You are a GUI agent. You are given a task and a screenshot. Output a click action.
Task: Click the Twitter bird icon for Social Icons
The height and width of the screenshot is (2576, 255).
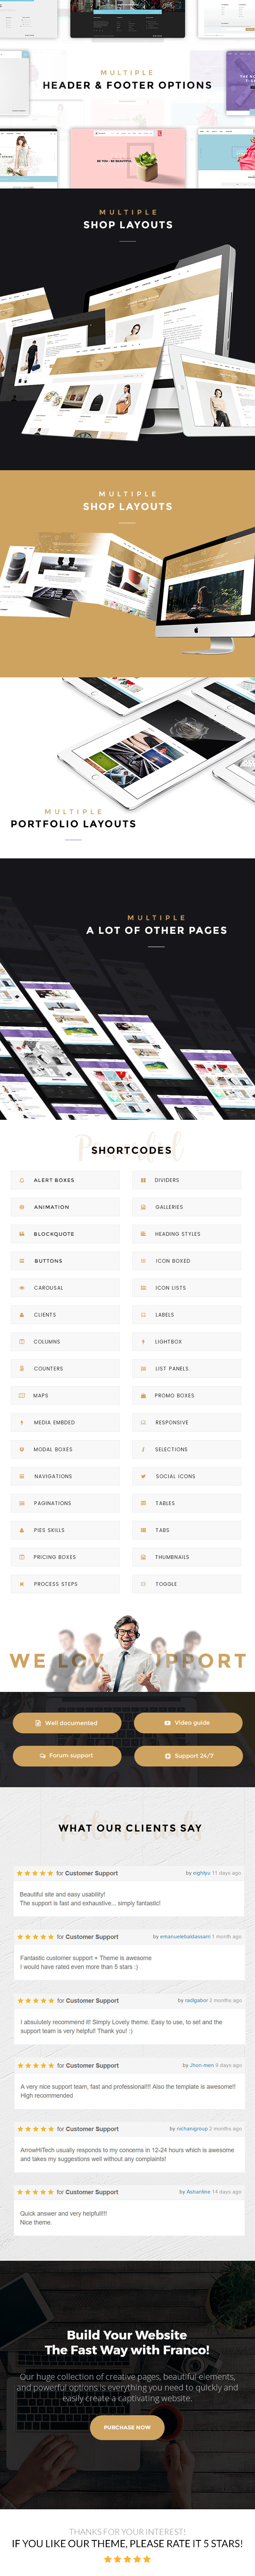tap(143, 1476)
